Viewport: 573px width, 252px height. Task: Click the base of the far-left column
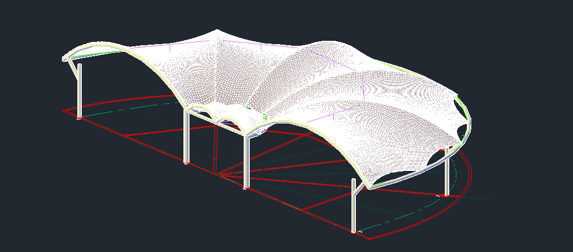pos(80,117)
